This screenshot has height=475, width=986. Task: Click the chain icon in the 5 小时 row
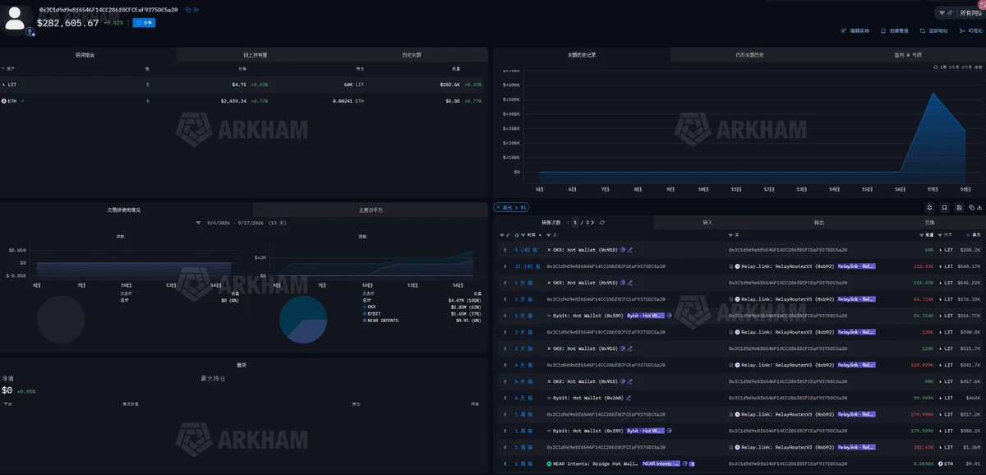coord(505,250)
